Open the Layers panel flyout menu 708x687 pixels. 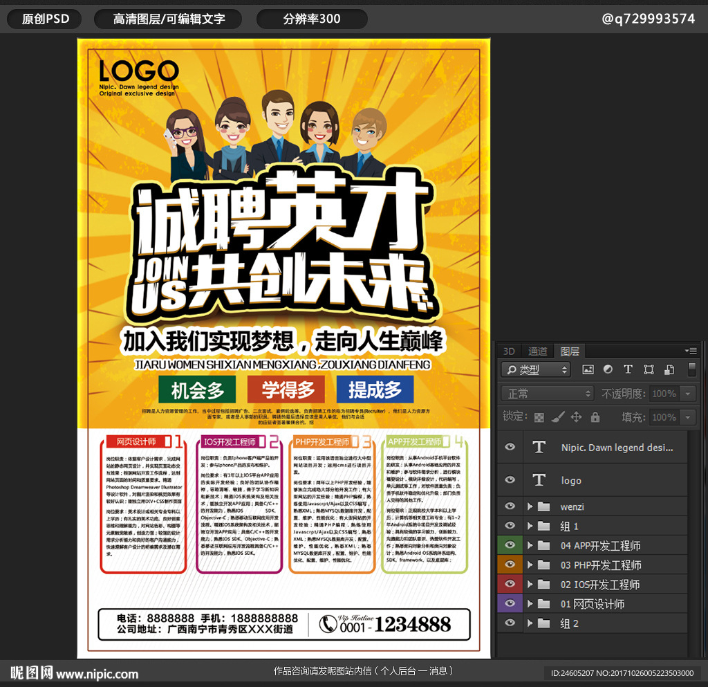coord(690,351)
